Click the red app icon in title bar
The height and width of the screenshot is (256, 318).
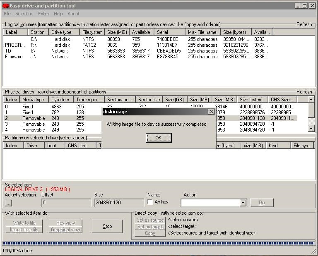(6, 6)
